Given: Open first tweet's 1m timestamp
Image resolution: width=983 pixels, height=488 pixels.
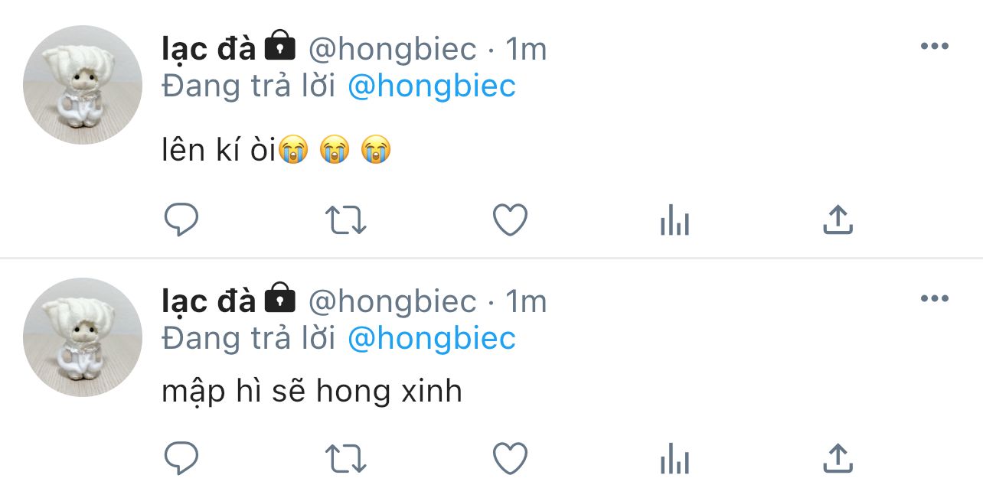Looking at the screenshot, I should (x=526, y=50).
